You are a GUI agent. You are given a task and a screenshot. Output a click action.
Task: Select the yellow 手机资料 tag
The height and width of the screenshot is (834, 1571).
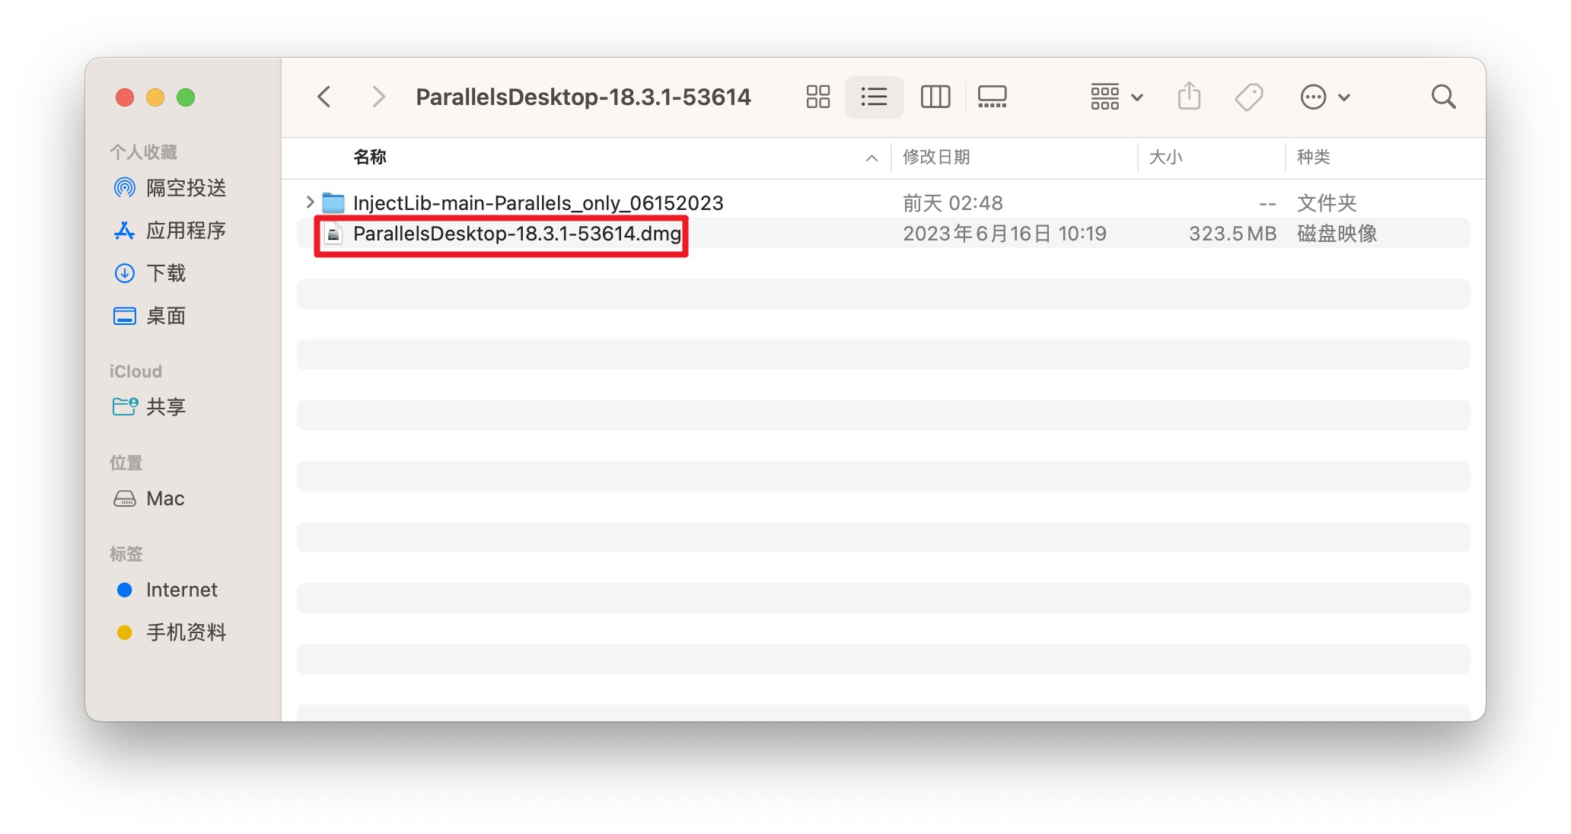pyautogui.click(x=185, y=632)
